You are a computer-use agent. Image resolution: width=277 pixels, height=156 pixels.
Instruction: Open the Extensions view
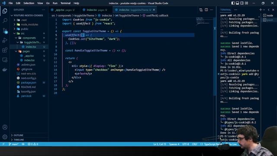5,50
